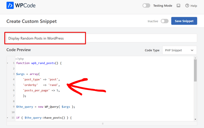Open the inbox notifications icon
Image resolution: width=204 pixels, height=128 pixels.
point(178,6)
